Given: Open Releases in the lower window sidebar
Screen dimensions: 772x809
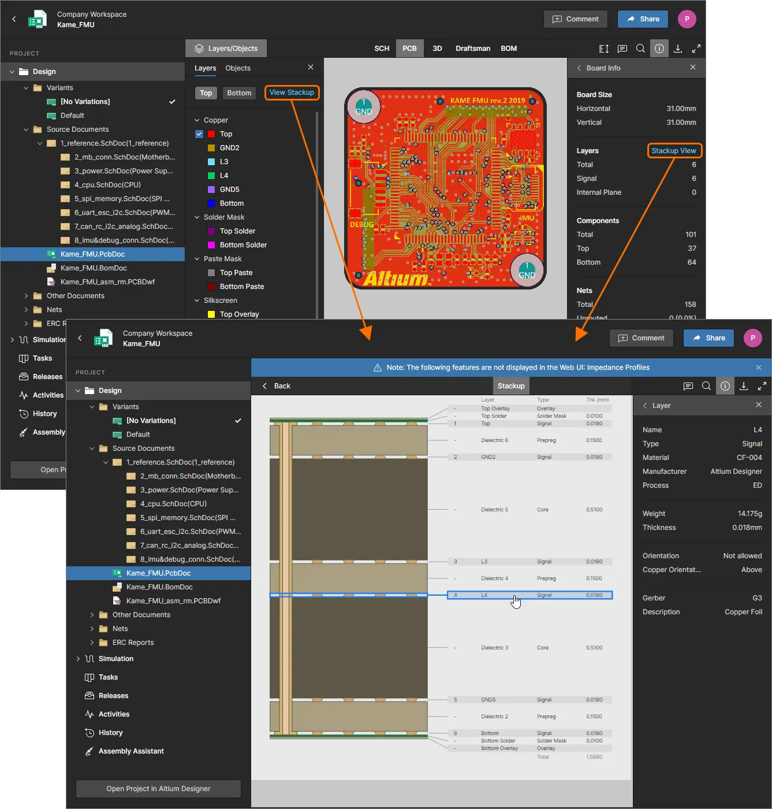Looking at the screenshot, I should point(113,696).
